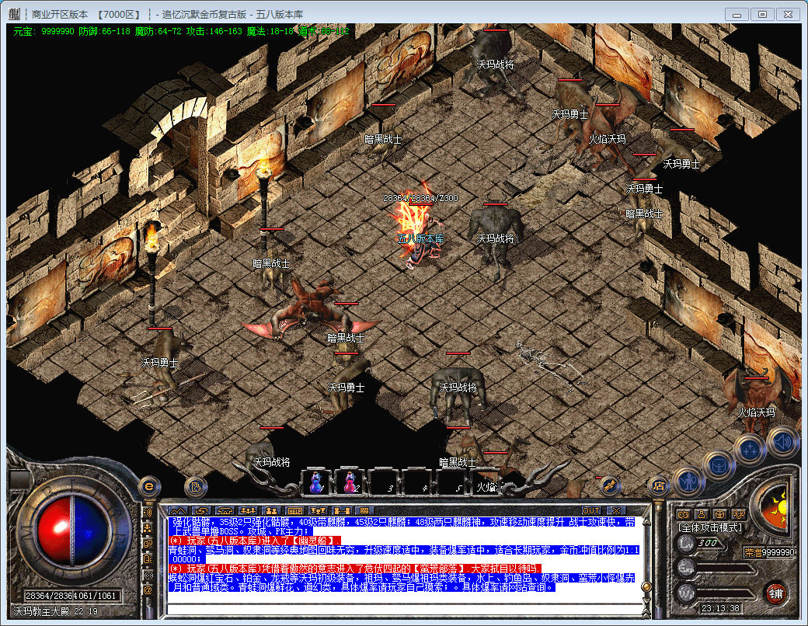Viewport: 808px width, 626px height.
Task: Click the Lv level orb
Action: (x=686, y=543)
